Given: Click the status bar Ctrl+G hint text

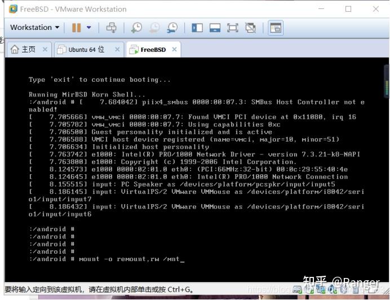Looking at the screenshot, I should [99, 289].
